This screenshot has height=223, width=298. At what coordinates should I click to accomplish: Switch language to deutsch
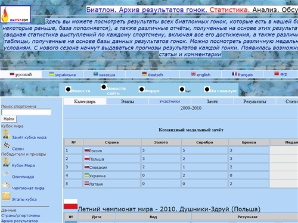coord(156,75)
